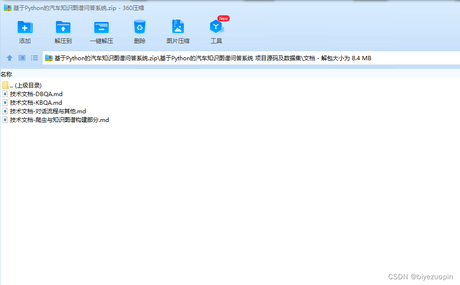Click the parent folder yellow folder icon
The width and height of the screenshot is (460, 285).
[x=5, y=85]
